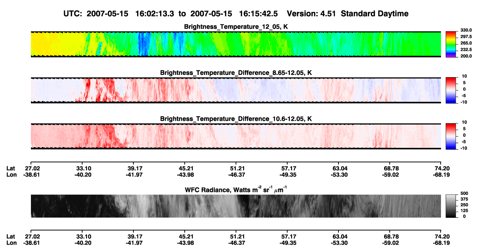The image size is (490, 251).
Task: Click the WFC Radiance panel title
Action: tap(236, 190)
